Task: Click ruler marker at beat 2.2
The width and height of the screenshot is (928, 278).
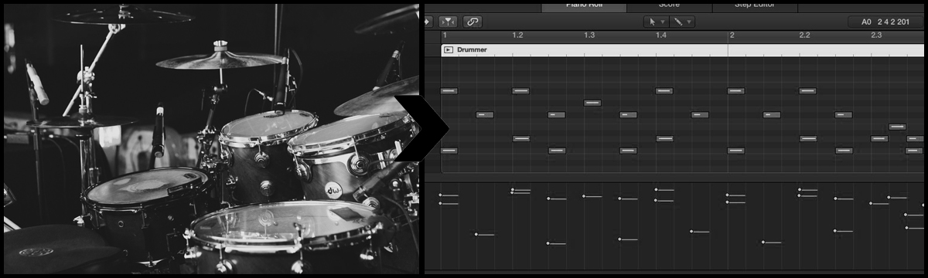Action: 804,36
